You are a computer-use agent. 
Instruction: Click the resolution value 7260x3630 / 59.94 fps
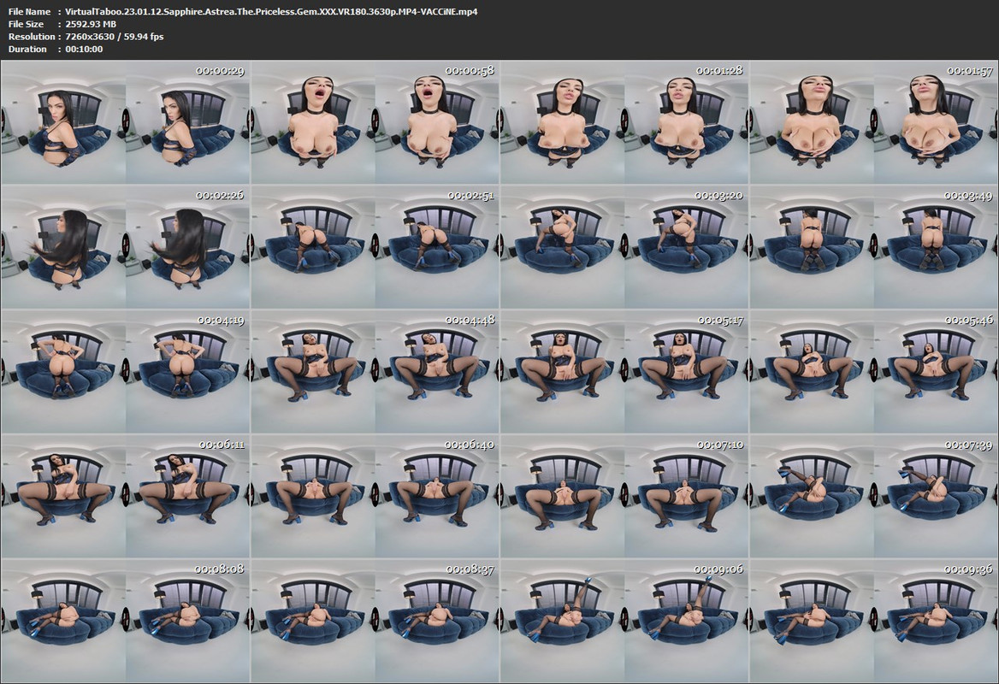pos(115,36)
